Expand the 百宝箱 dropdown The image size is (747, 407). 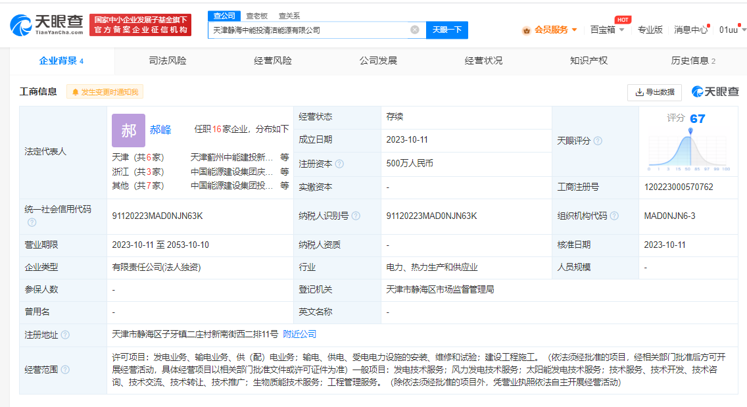[x=621, y=30]
